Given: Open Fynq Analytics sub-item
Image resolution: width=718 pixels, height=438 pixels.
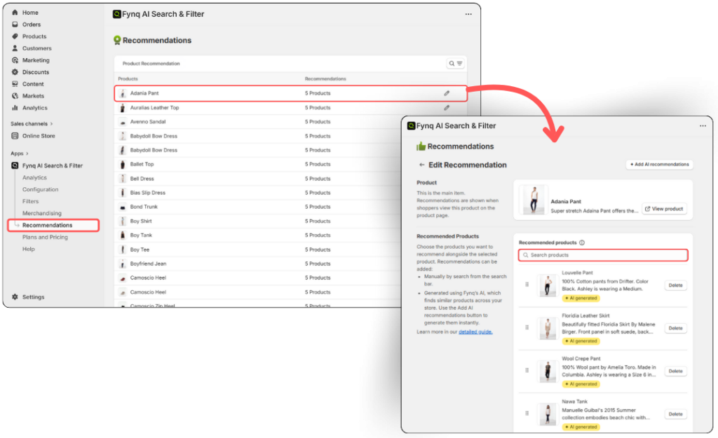Looking at the screenshot, I should pyautogui.click(x=34, y=177).
